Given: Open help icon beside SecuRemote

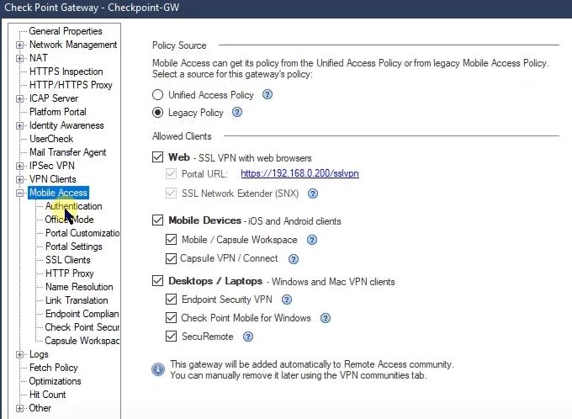Looking at the screenshot, I should (248, 337).
